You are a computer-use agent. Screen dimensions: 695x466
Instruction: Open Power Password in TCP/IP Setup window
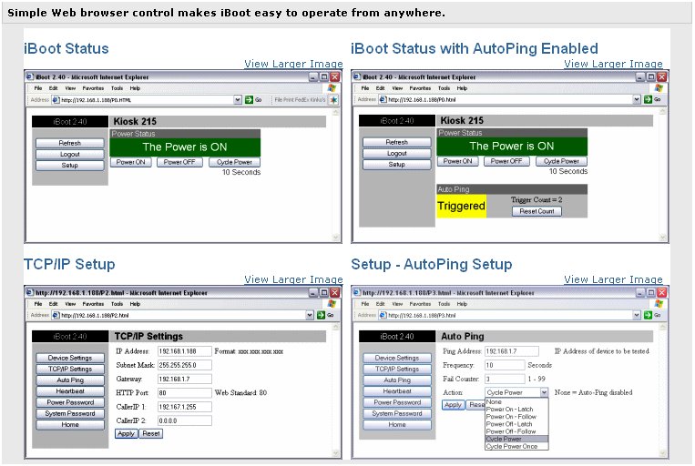[70, 402]
